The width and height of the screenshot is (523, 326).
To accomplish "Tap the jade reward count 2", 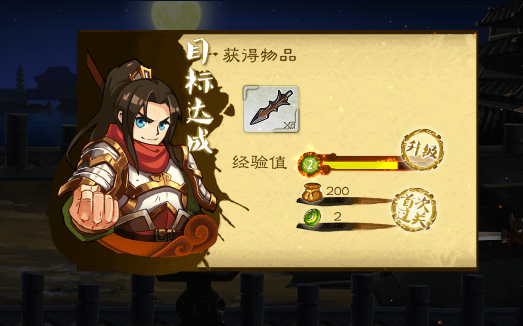I will click(337, 216).
